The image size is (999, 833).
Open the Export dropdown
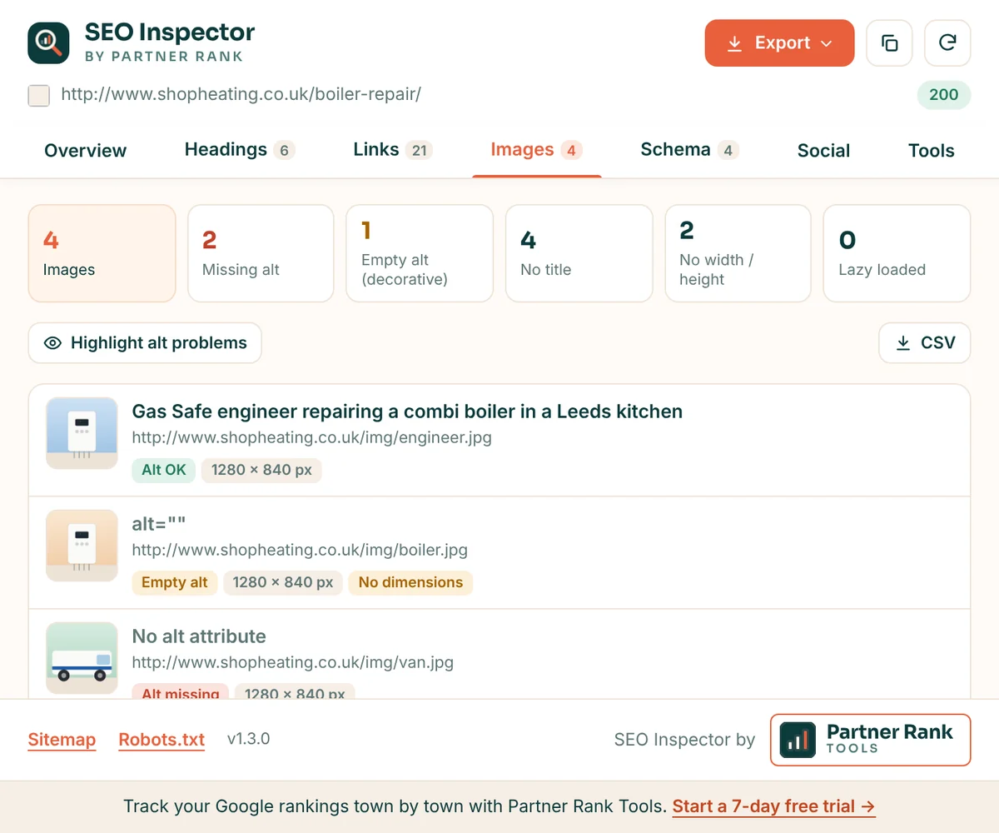coord(779,42)
